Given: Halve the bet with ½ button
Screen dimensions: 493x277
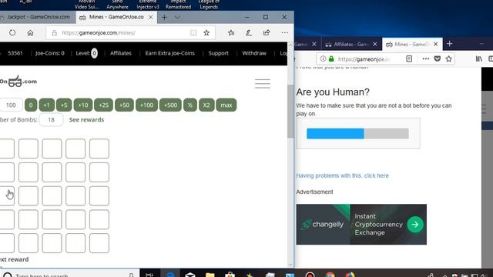Looking at the screenshot, I should pos(190,105).
